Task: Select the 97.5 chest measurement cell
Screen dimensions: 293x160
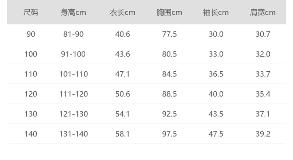Action: point(169,134)
